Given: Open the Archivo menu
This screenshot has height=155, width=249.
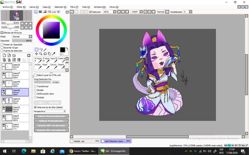Looking at the screenshot, I should pos(8,7).
